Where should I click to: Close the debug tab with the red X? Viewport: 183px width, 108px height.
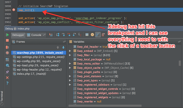(7, 78)
